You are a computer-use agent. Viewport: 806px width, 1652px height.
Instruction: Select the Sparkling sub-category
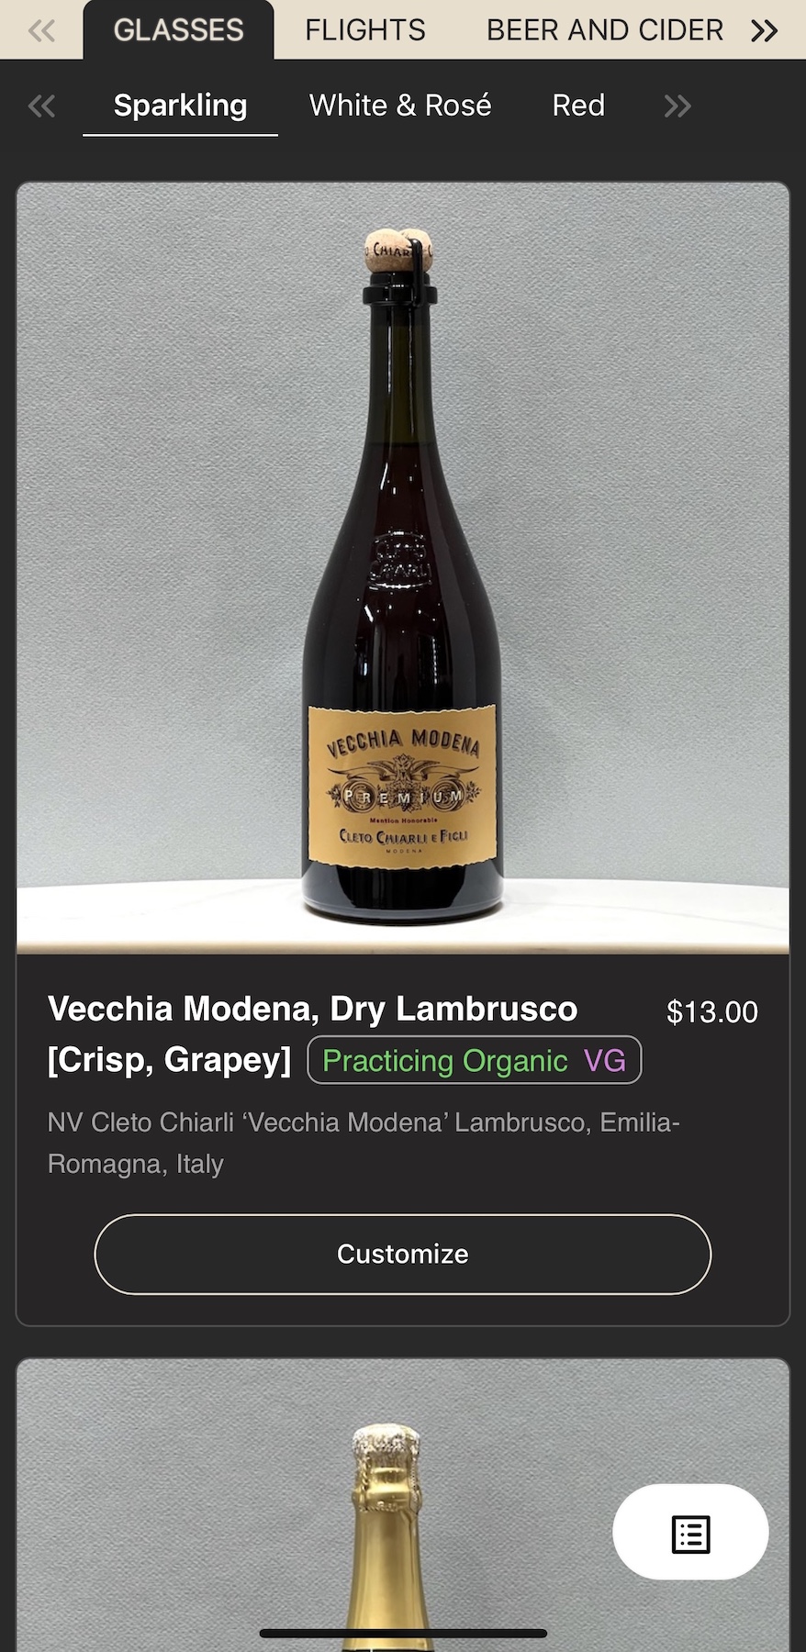180,106
